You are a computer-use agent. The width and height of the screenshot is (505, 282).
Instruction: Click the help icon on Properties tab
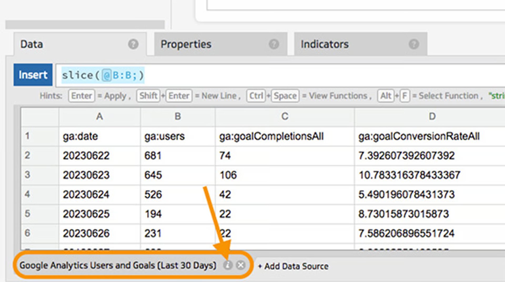point(274,44)
